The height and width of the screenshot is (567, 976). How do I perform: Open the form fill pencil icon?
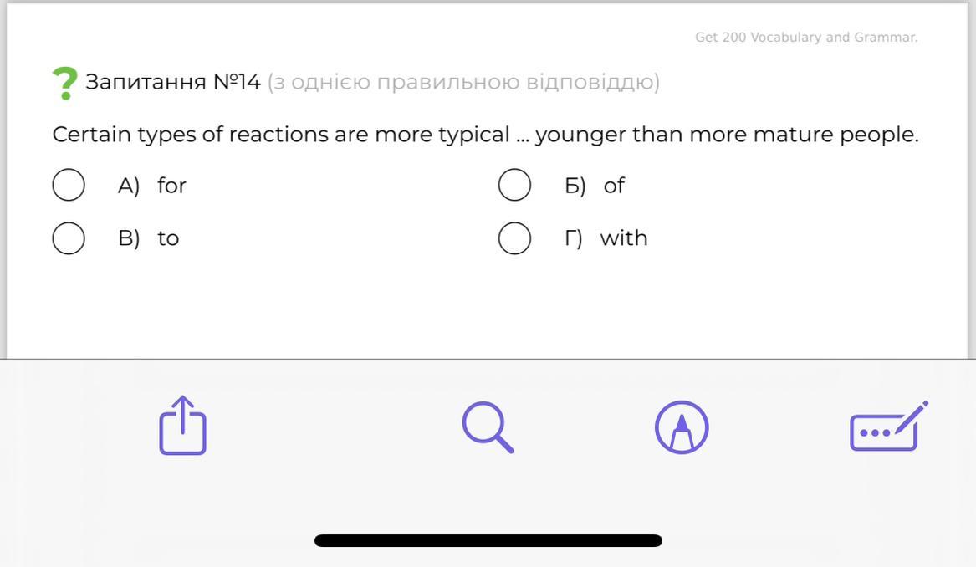(x=888, y=427)
